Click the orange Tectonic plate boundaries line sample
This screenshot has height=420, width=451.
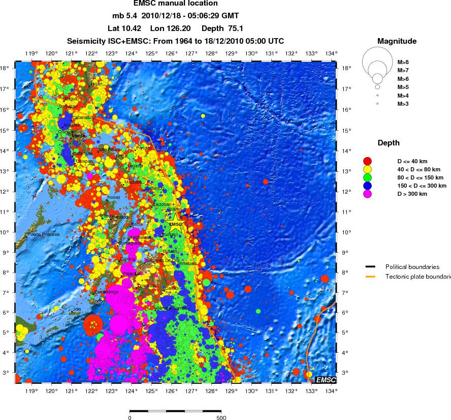tap(370, 277)
